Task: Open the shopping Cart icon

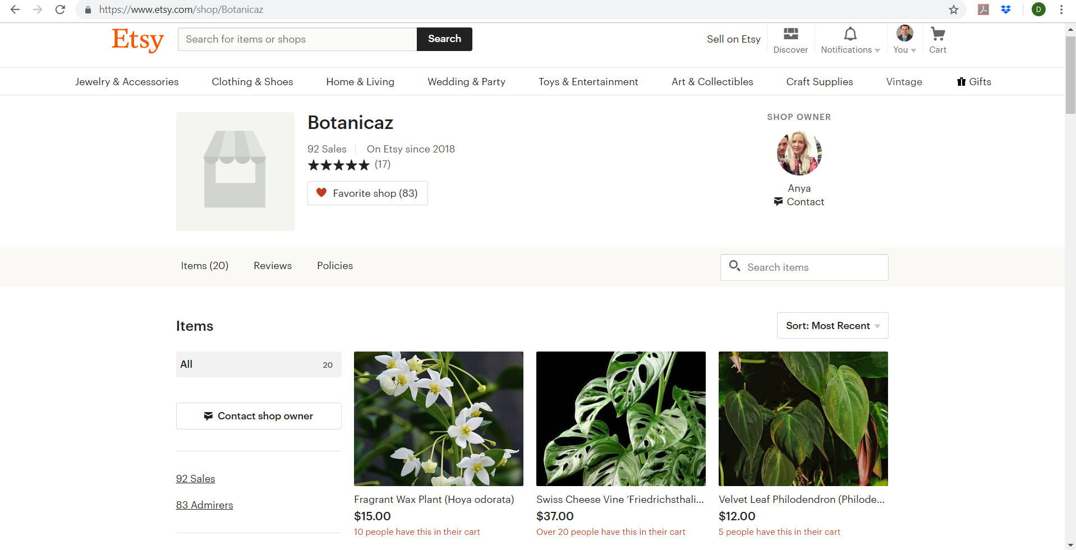Action: (937, 40)
